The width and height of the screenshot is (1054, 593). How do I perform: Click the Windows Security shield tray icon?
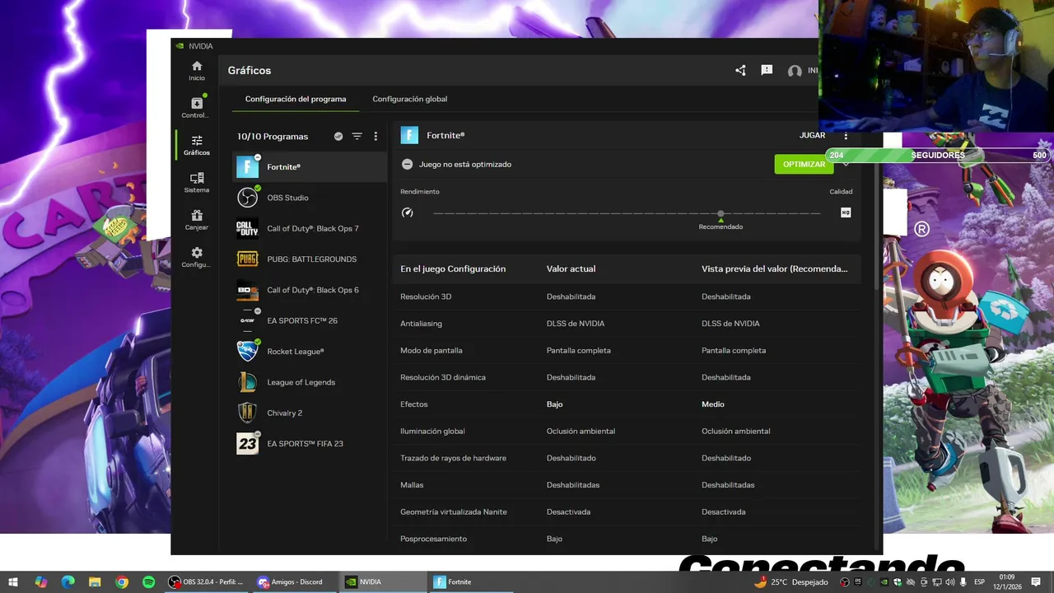click(x=898, y=582)
